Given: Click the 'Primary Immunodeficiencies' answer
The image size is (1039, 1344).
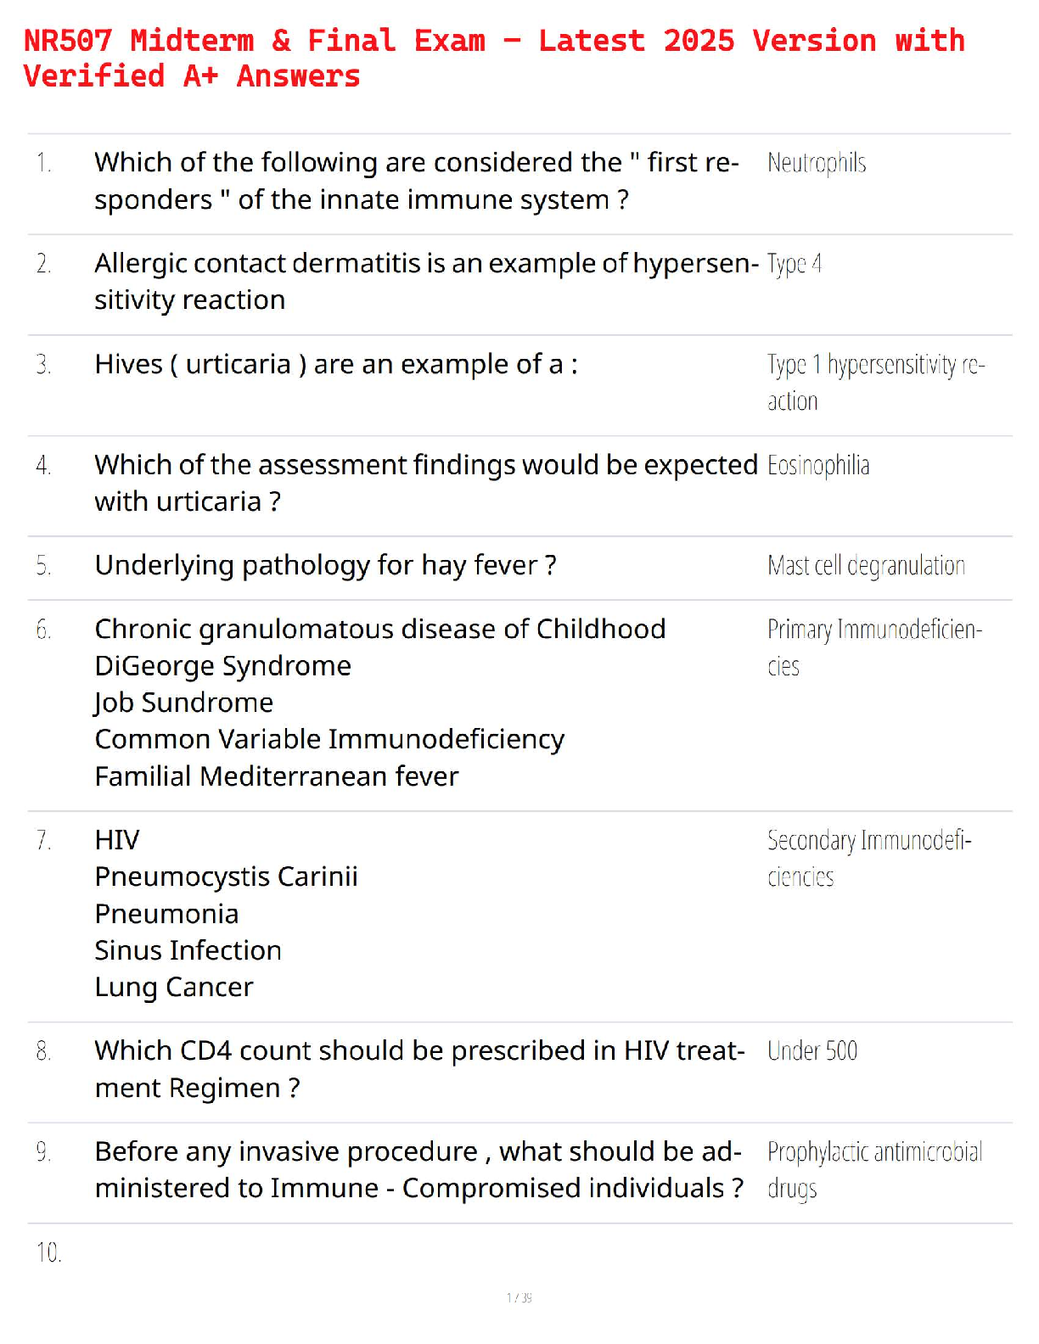Looking at the screenshot, I should tap(873, 647).
